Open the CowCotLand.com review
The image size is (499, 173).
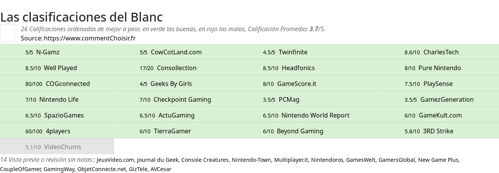point(171,52)
